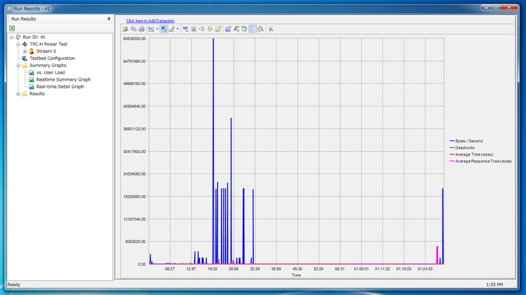Click the 19:28 x-axis time label
This screenshot has height=295, width=526.
[212, 269]
